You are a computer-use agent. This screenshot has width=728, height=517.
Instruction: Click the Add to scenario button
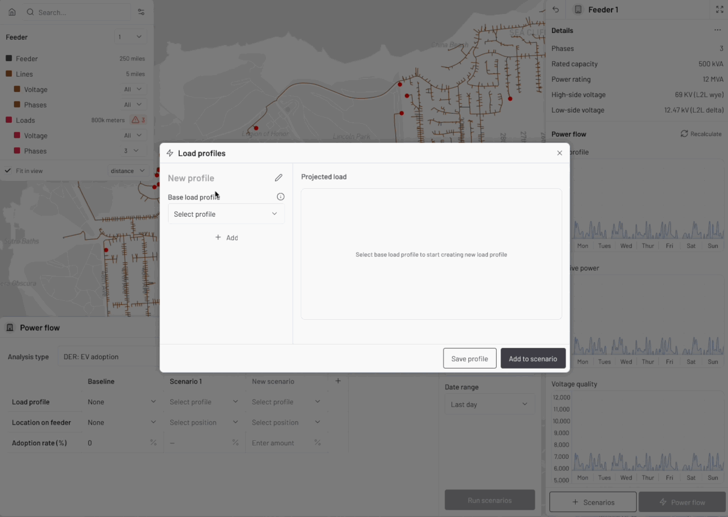pos(533,358)
